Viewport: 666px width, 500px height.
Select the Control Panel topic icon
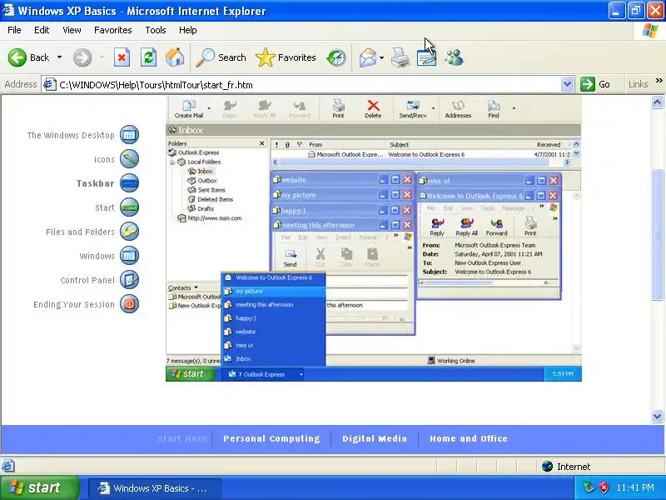pyautogui.click(x=129, y=280)
